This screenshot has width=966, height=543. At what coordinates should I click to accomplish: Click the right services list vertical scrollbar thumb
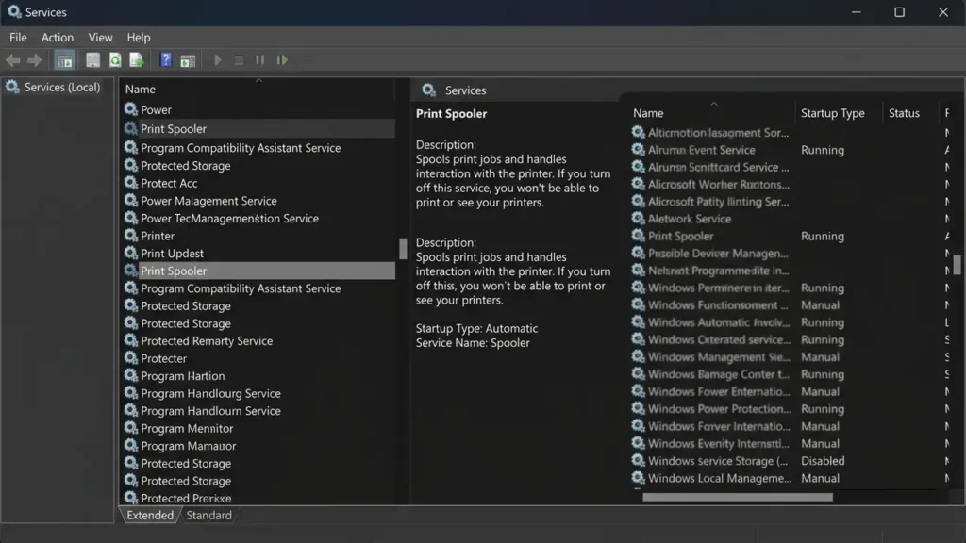tap(957, 265)
